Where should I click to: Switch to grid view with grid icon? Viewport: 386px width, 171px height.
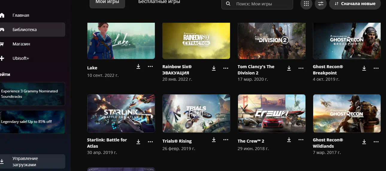tap(306, 4)
